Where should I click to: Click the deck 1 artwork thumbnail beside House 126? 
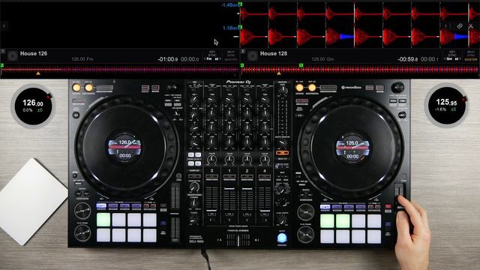(12, 56)
